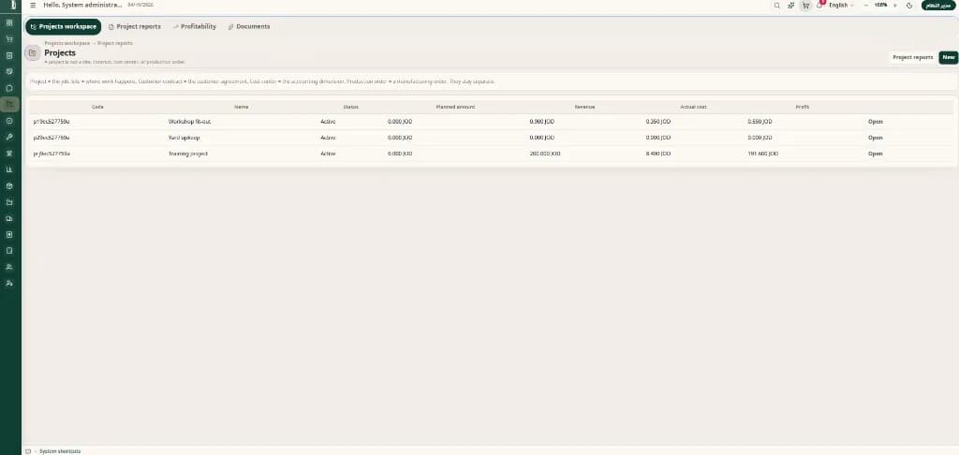Switch to the Profitability tab
Screen dimensions: 959x455
[195, 27]
